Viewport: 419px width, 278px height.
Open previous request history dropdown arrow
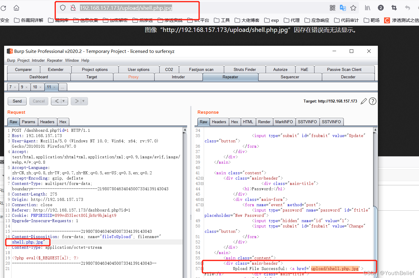coord(64,101)
